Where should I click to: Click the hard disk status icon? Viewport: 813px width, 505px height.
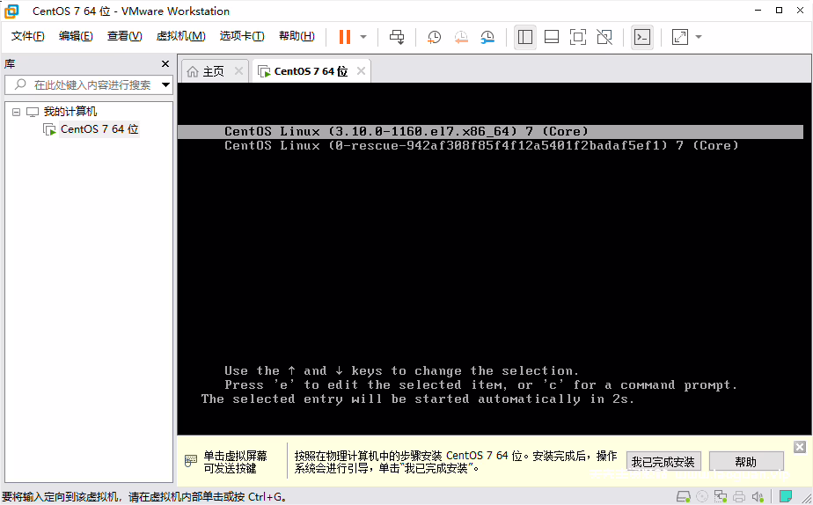pos(684,497)
